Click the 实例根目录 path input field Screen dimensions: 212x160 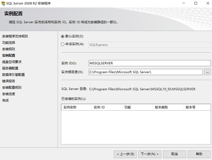click(x=146, y=72)
